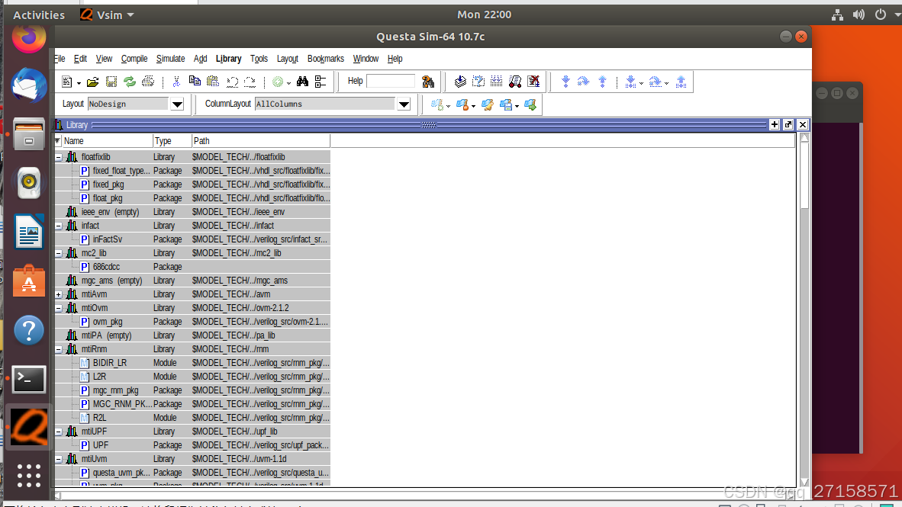The height and width of the screenshot is (507, 902).
Task: Click the Path column header
Action: [261, 141]
